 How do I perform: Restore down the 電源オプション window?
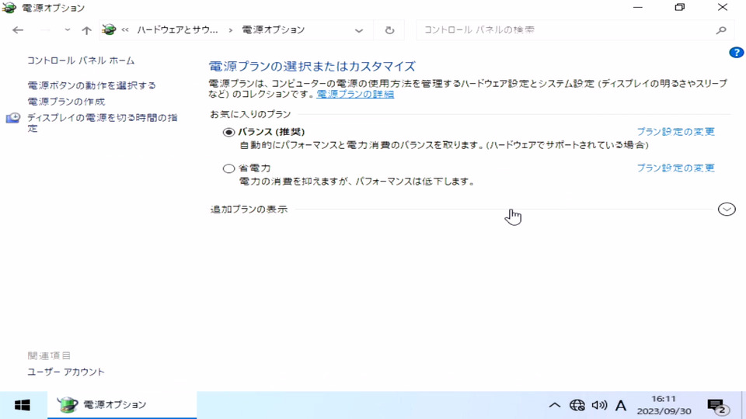point(680,8)
